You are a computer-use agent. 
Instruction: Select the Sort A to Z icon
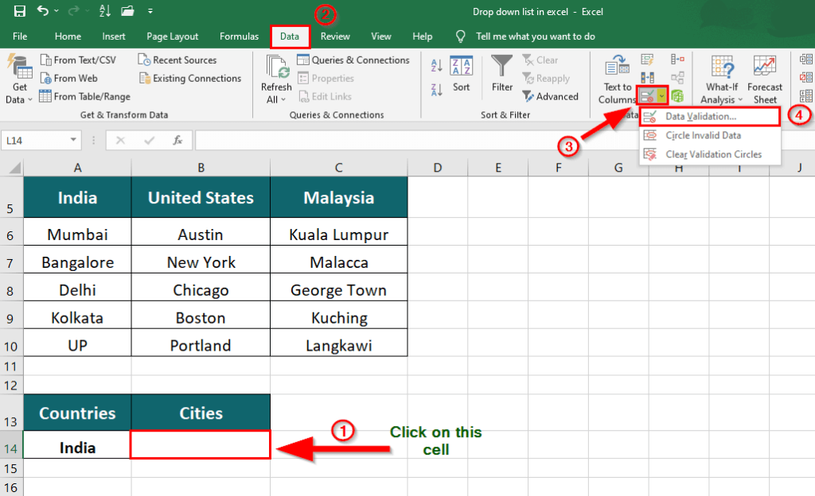click(x=436, y=64)
